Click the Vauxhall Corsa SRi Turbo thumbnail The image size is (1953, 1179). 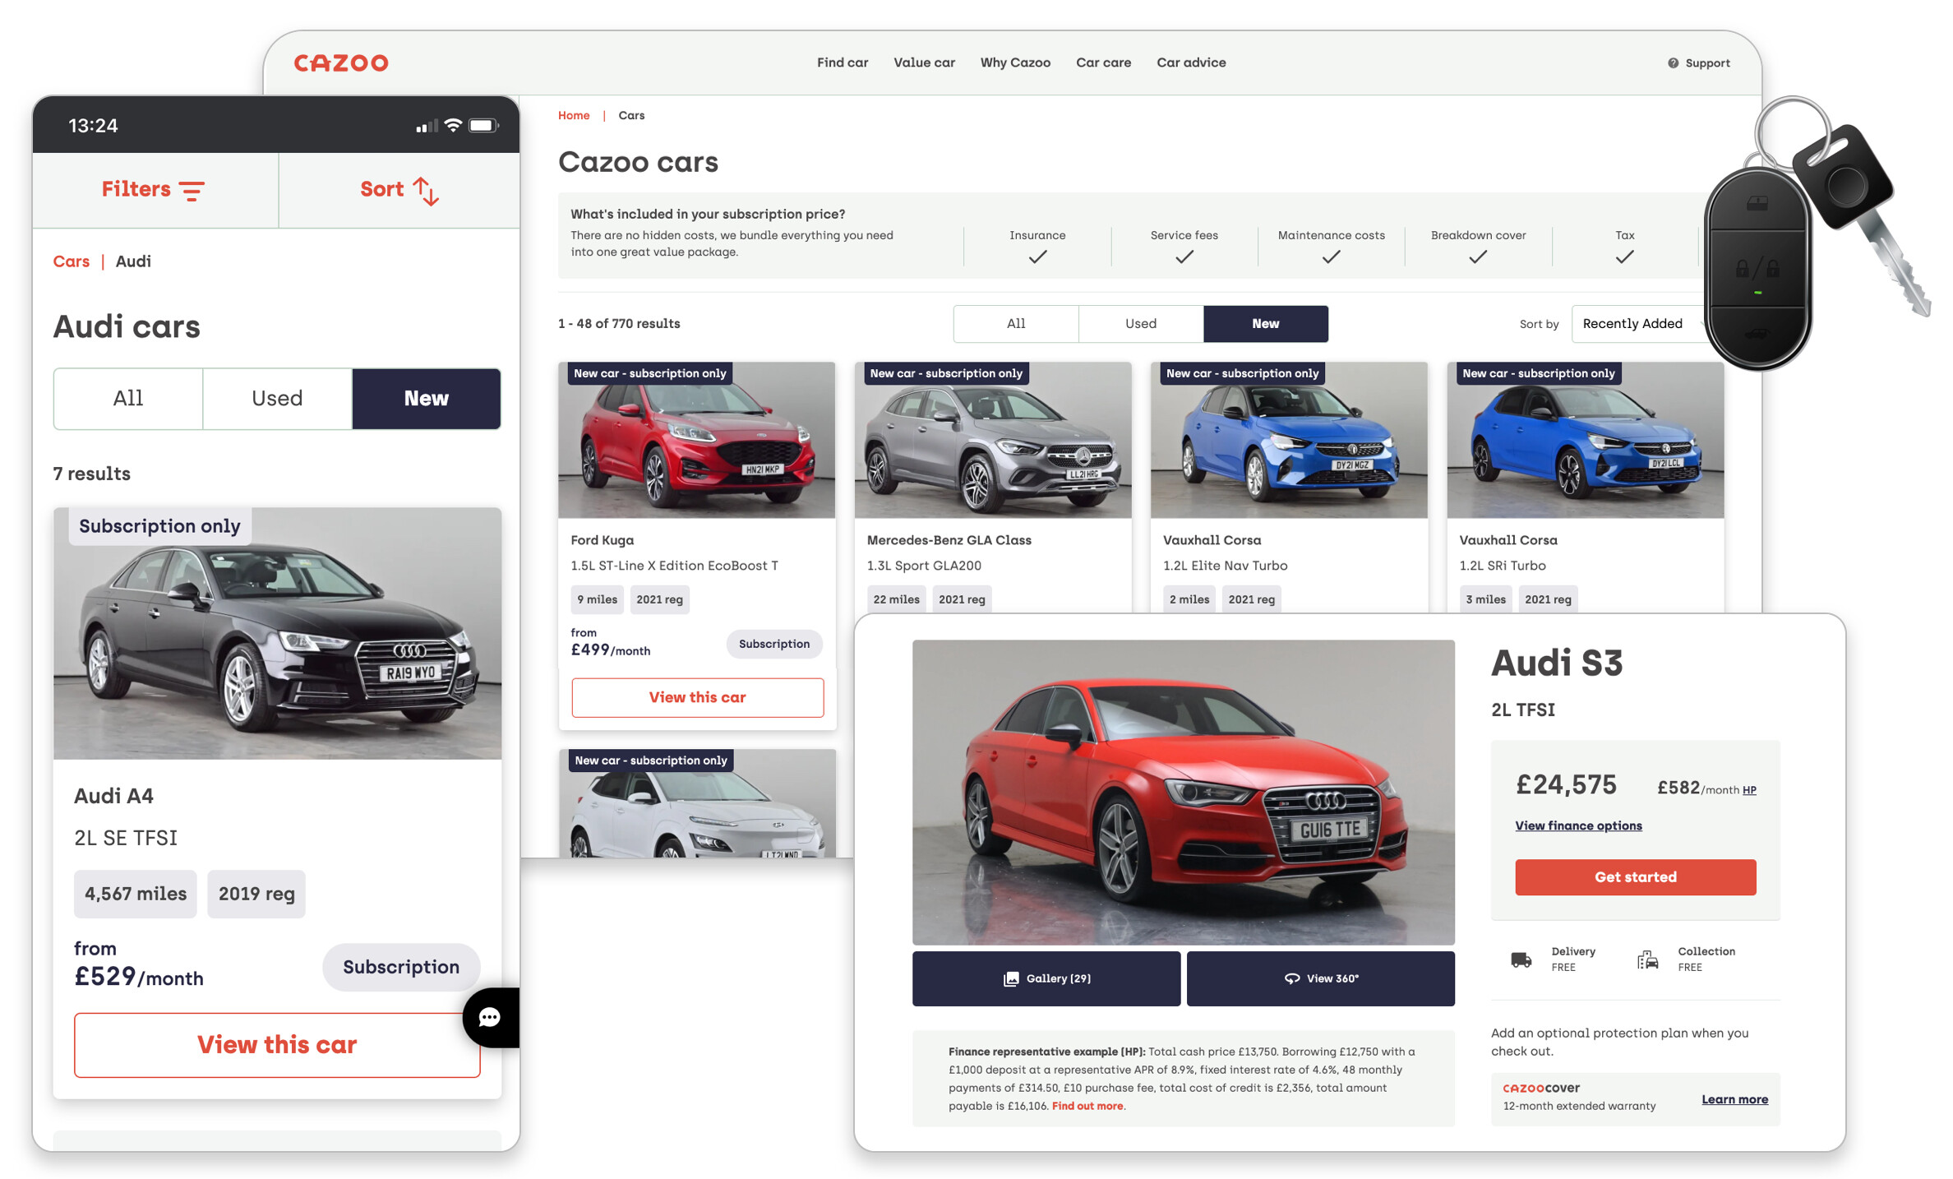tap(1585, 440)
